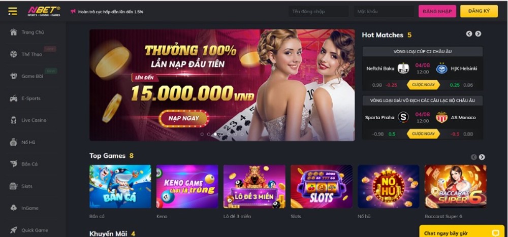Viewport: 508px width, 237px height.
Task: Launch Quick Game rocket icon
Action: [x=13, y=230]
